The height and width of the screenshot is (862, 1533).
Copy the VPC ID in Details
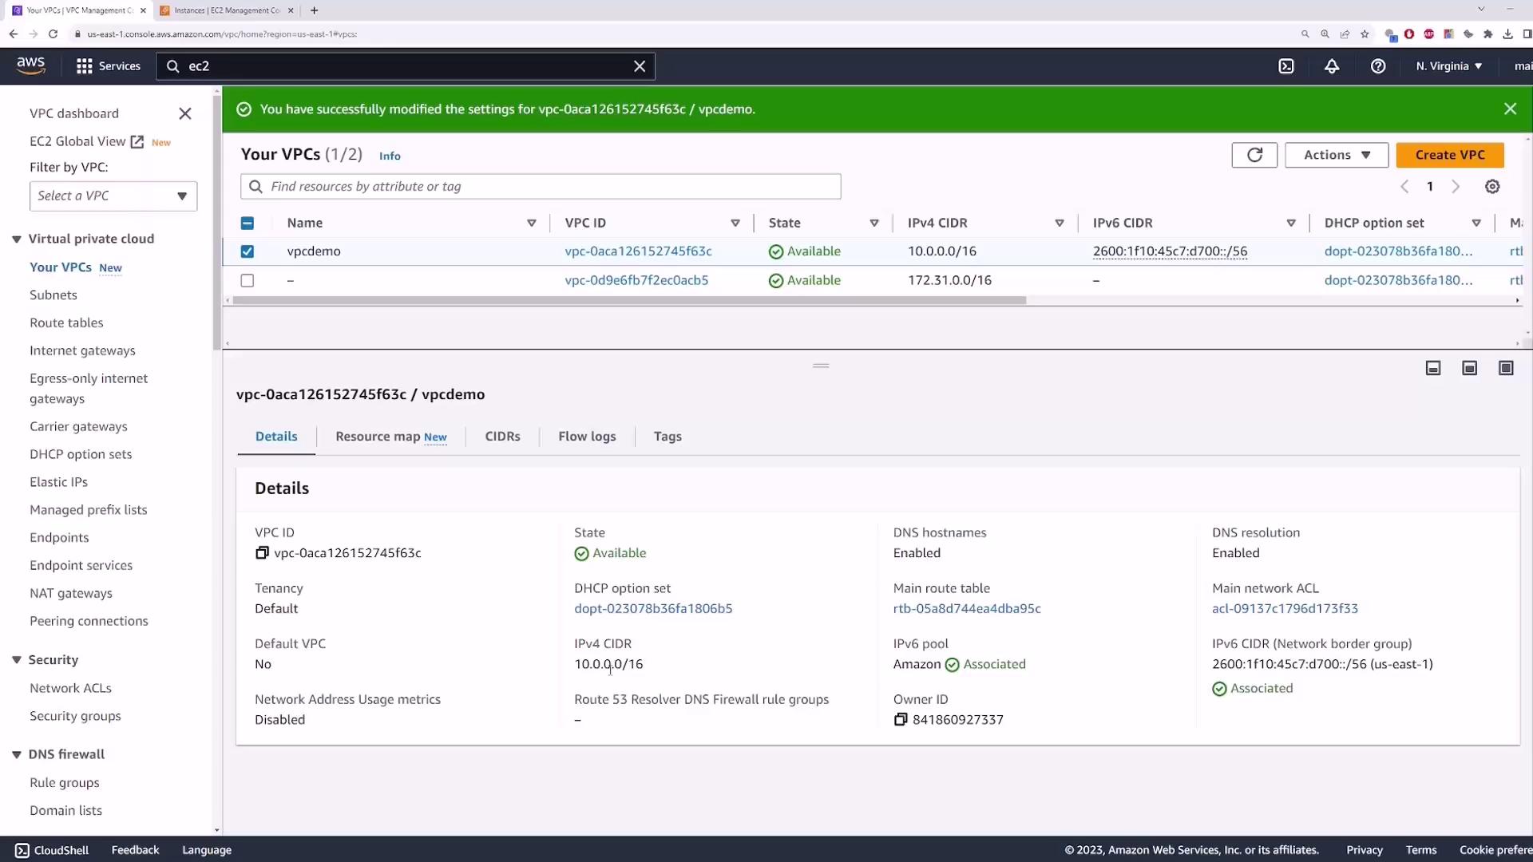click(262, 553)
